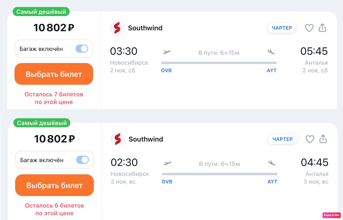Click ЧАРТЕР badge on second flight
Viewport: 343px width, 220px height.
coord(282,139)
